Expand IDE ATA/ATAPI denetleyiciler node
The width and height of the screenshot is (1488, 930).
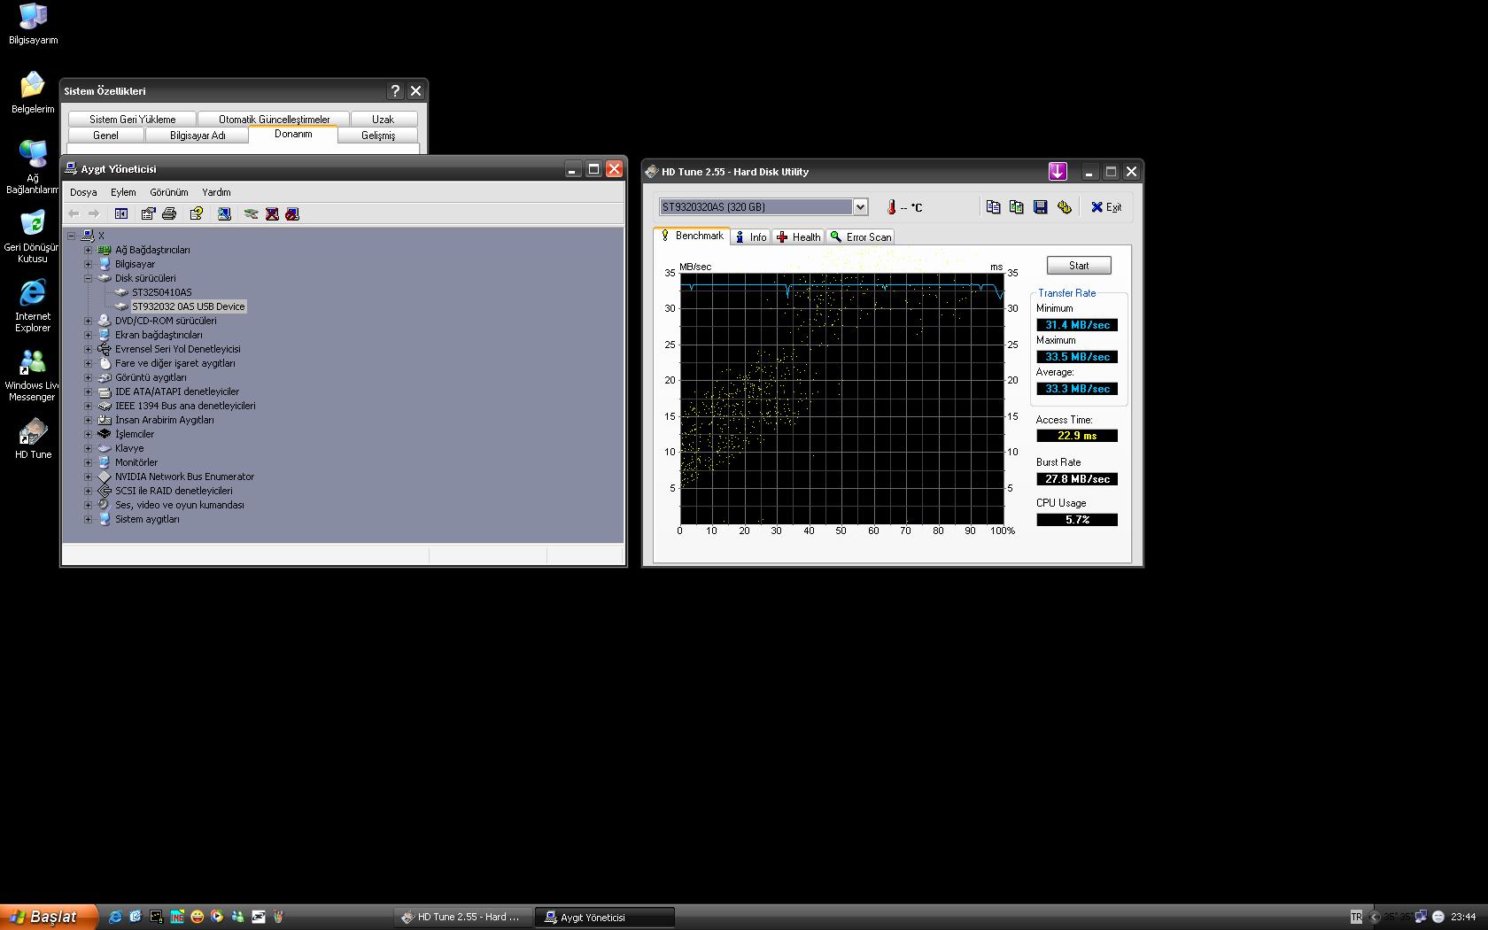click(x=88, y=391)
